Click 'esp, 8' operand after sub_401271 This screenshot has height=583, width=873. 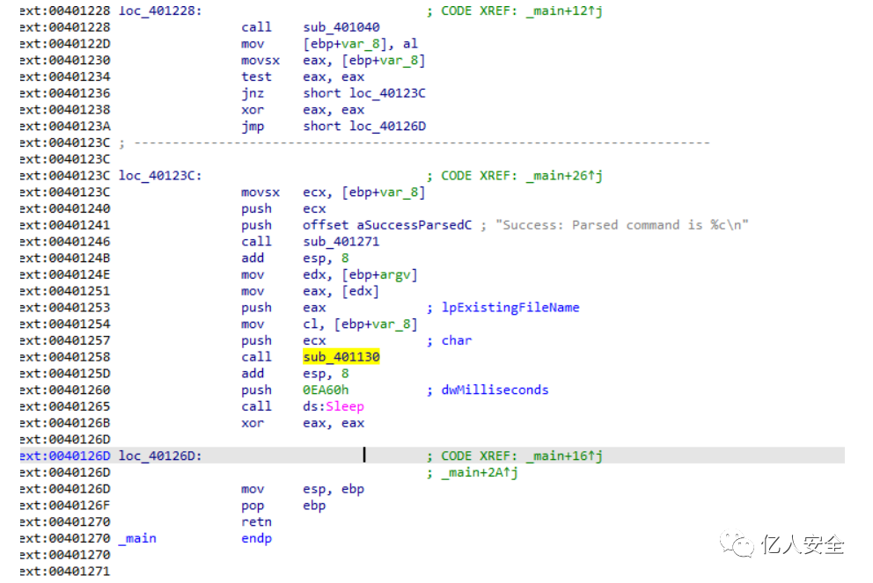click(326, 259)
